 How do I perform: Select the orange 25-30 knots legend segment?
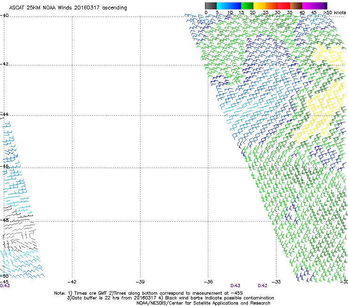(x=272, y=6)
